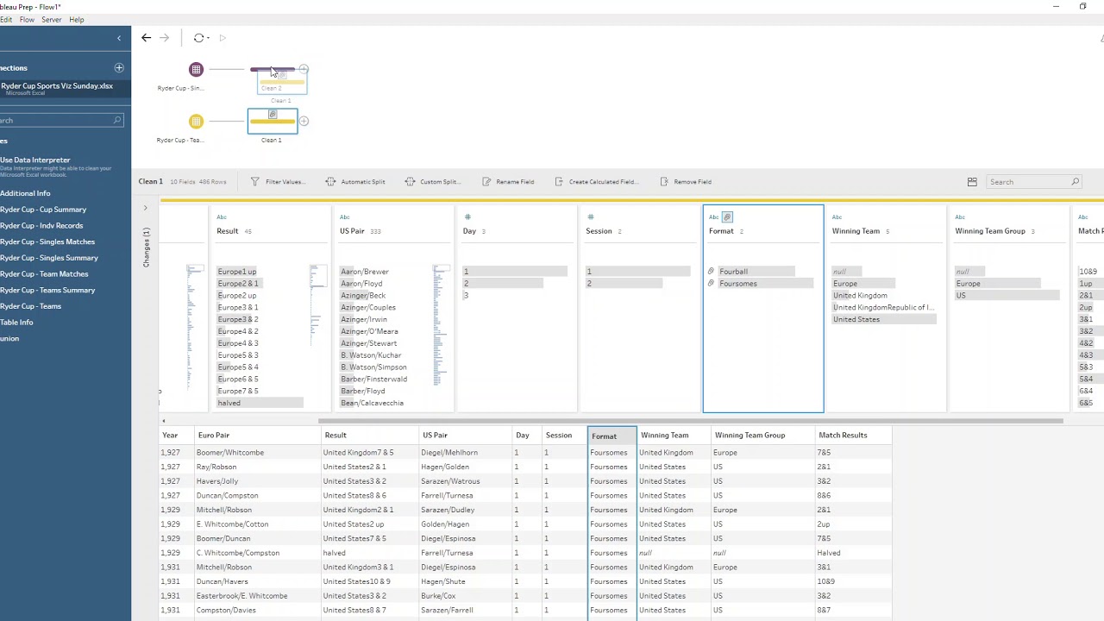Select Ryder Cup - Teams sheet
Viewport: 1104px width, 621px height.
30,306
